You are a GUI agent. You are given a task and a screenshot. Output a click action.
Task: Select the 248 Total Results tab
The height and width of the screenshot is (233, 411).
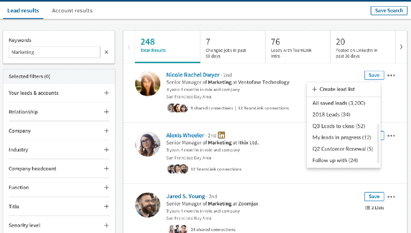click(167, 47)
